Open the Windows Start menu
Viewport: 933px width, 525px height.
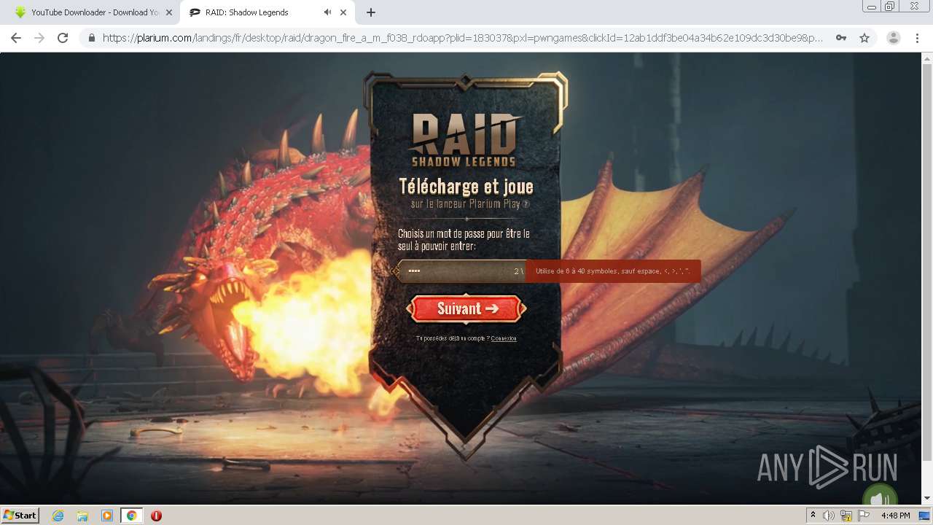coord(20,515)
